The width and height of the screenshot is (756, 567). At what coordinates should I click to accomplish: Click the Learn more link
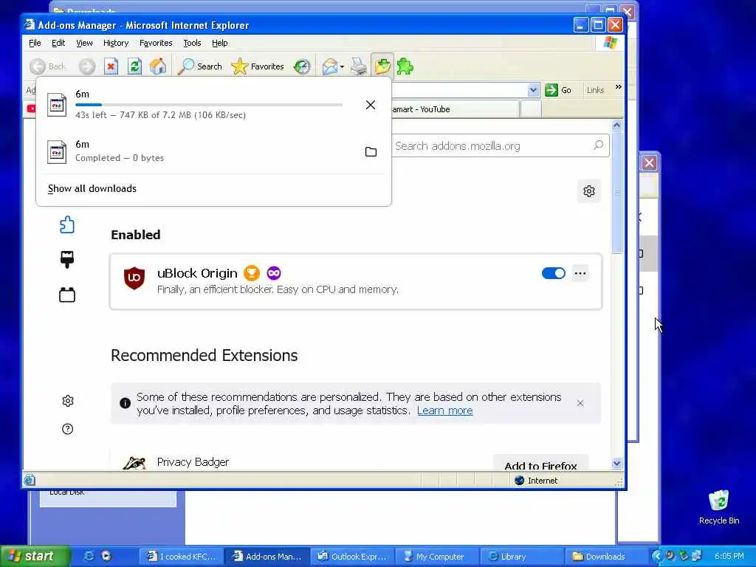[x=444, y=410]
